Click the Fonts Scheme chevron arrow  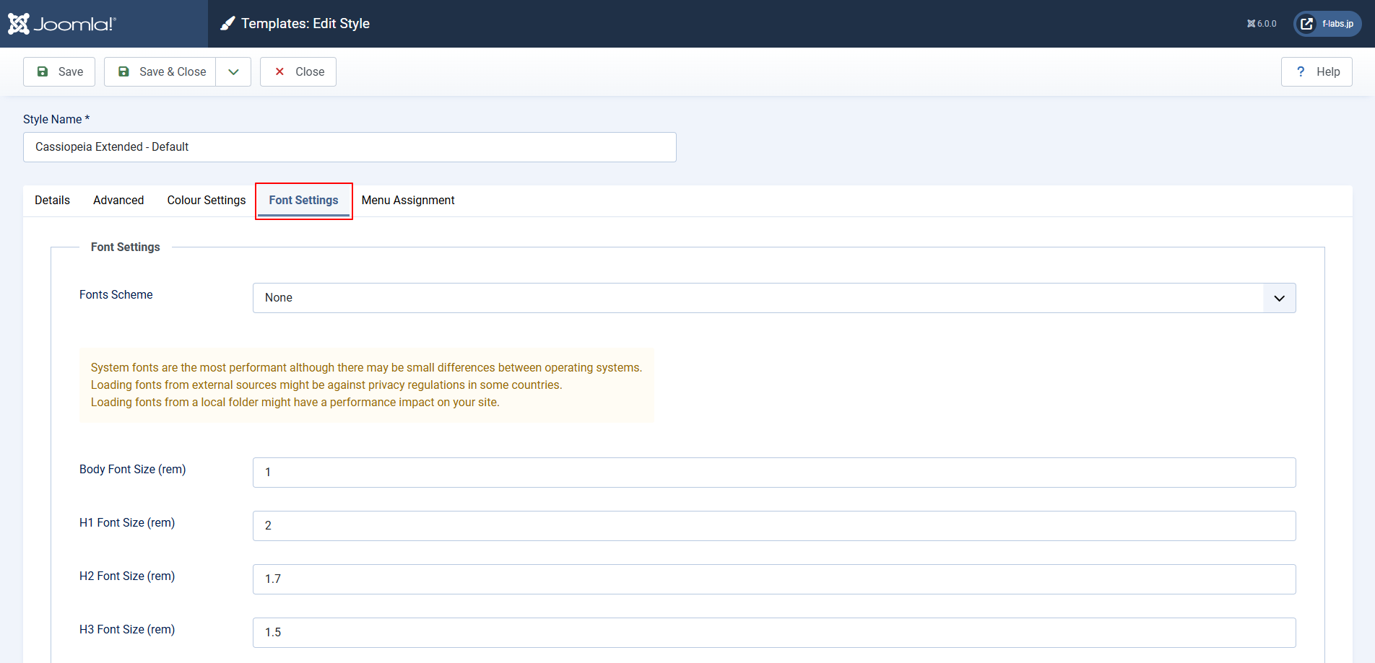(x=1279, y=298)
